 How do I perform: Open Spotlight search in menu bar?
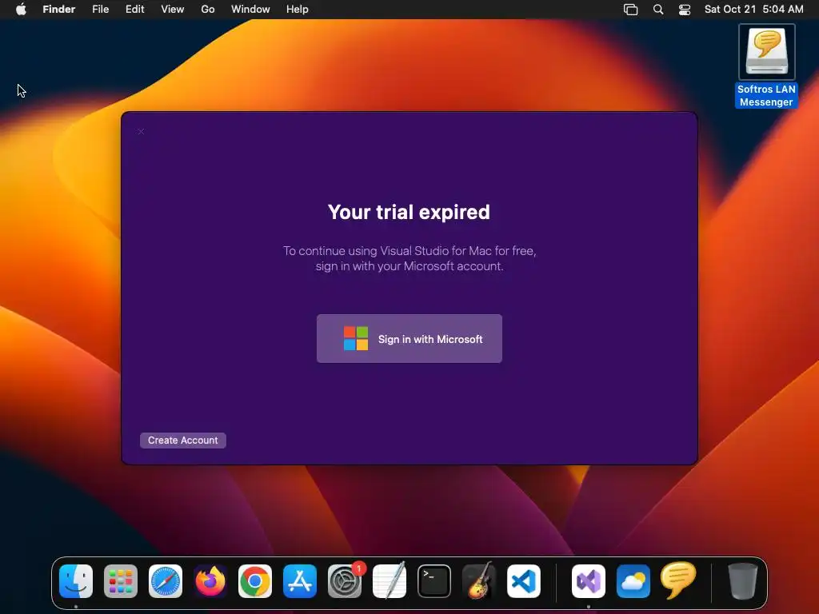tap(658, 10)
